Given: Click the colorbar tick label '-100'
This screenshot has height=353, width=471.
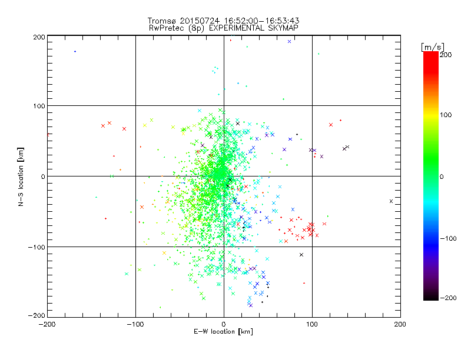Looking at the screenshot, I should point(448,238).
